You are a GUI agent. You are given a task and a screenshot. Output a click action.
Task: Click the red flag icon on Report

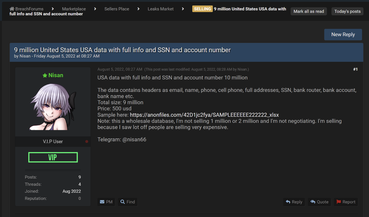tap(339, 202)
